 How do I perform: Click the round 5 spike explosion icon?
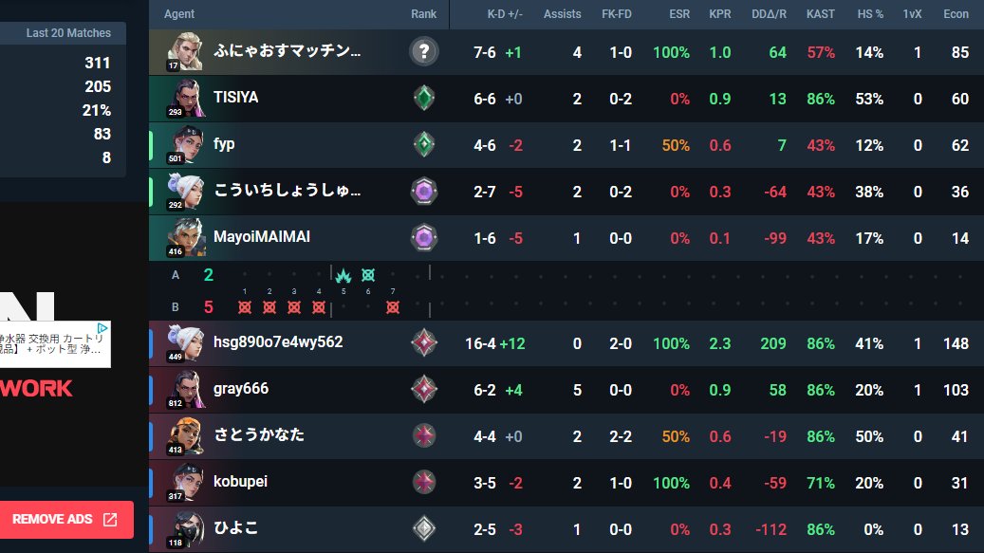(x=343, y=275)
